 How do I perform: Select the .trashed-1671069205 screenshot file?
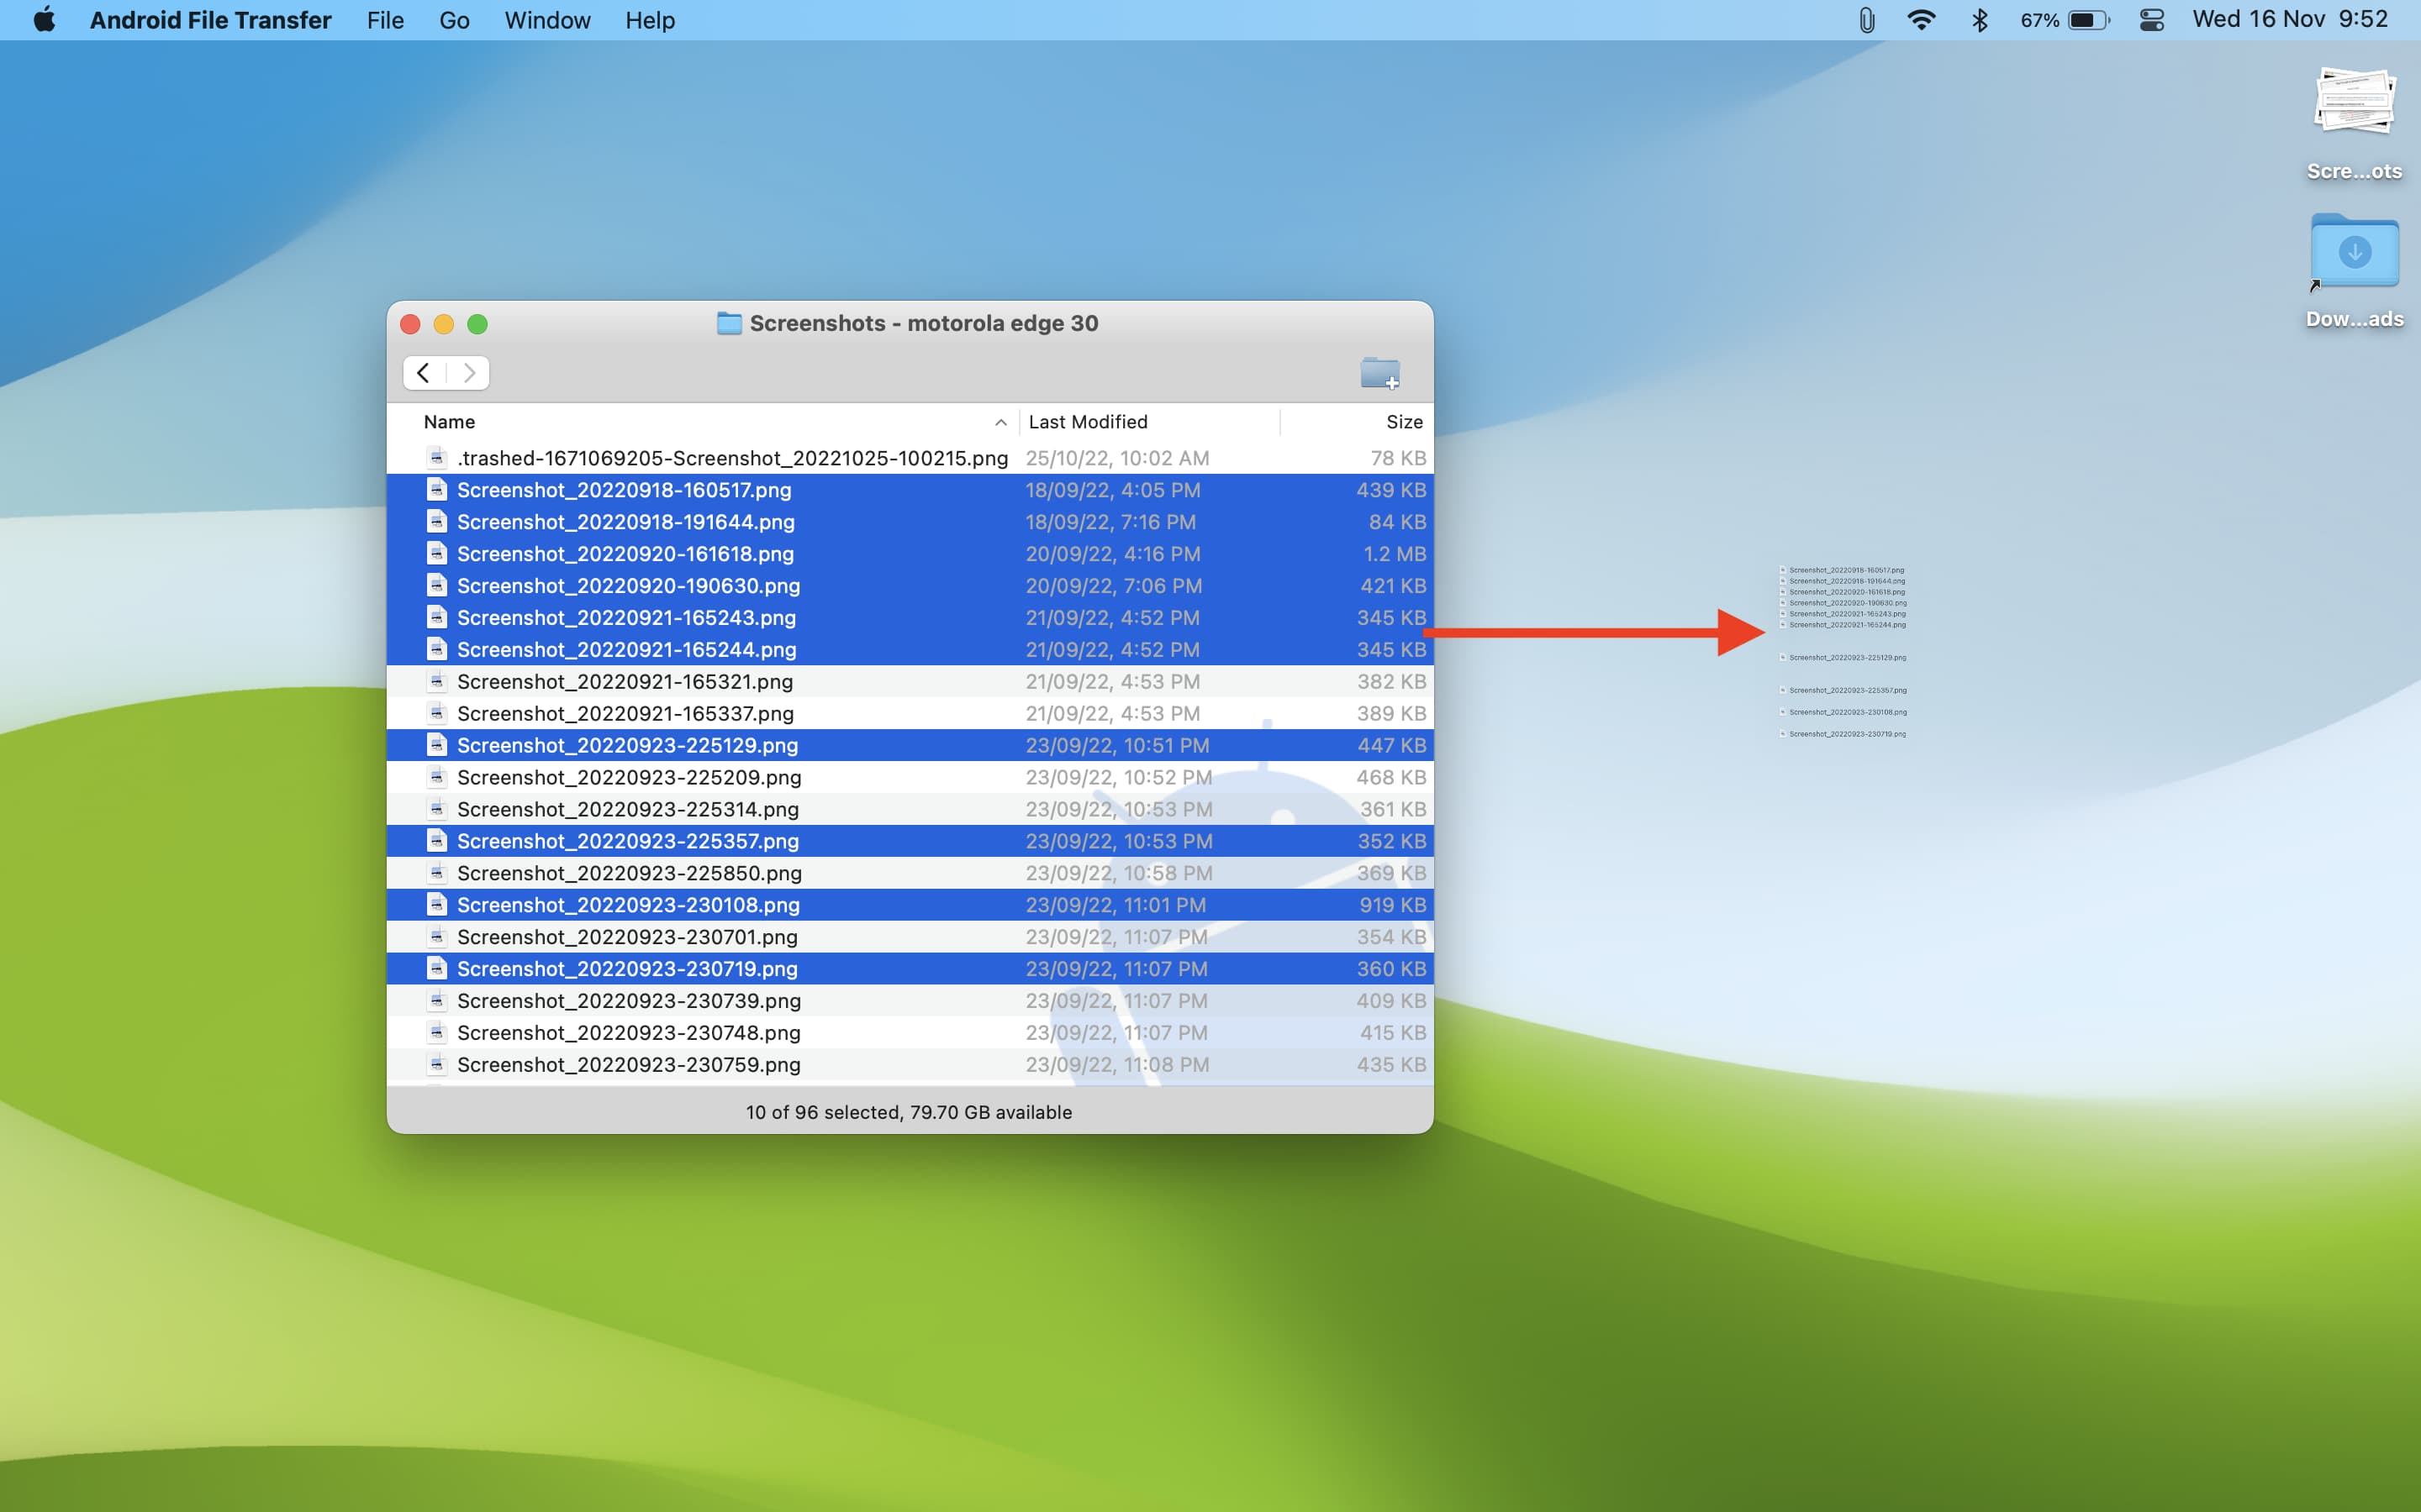(731, 458)
